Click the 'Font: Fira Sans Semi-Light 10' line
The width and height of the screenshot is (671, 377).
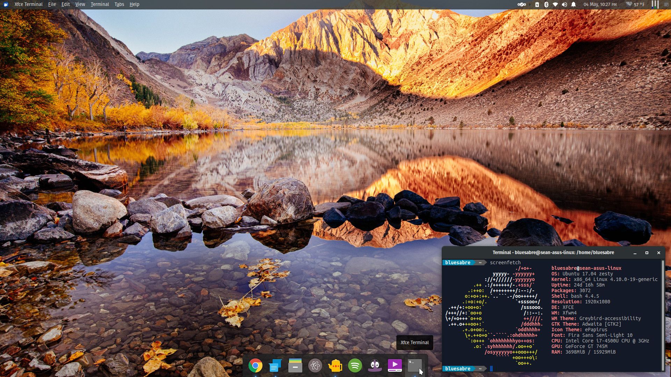(592, 335)
